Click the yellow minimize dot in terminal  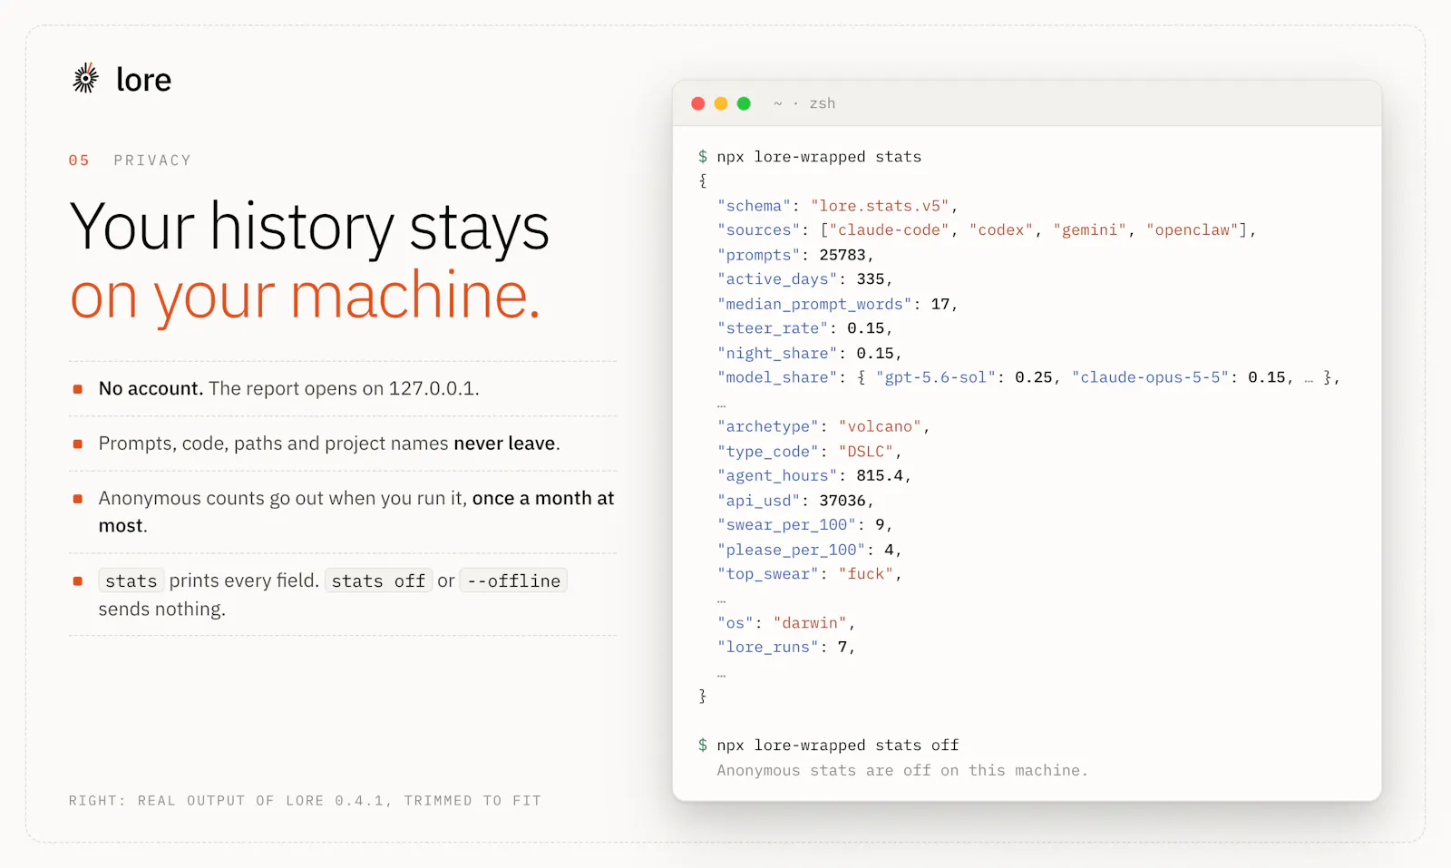(x=721, y=103)
